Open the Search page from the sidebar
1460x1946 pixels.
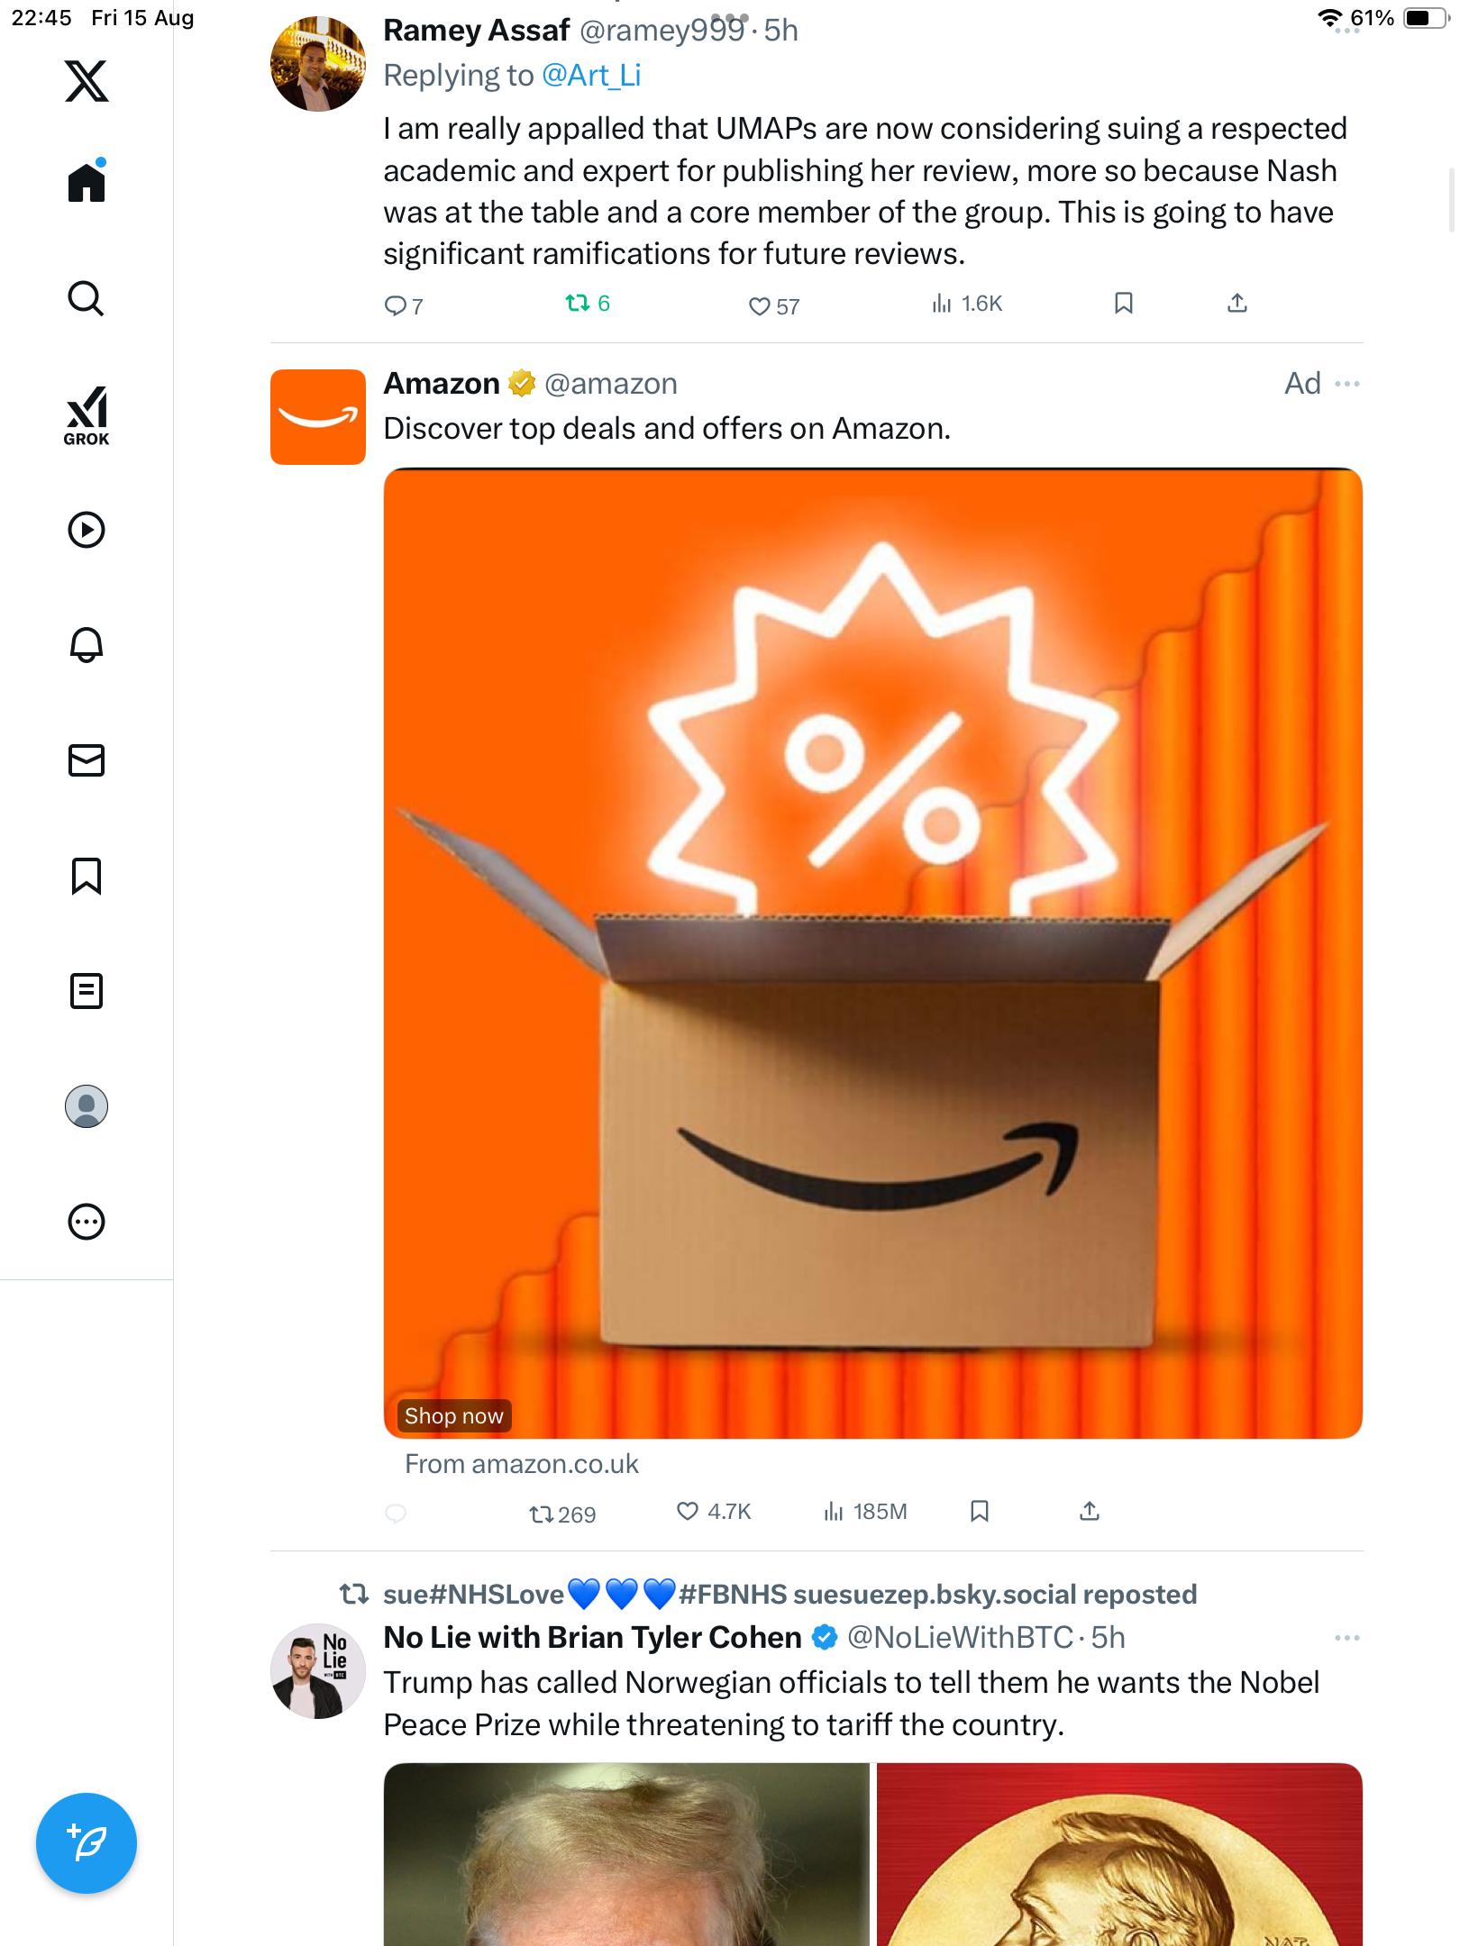point(87,299)
